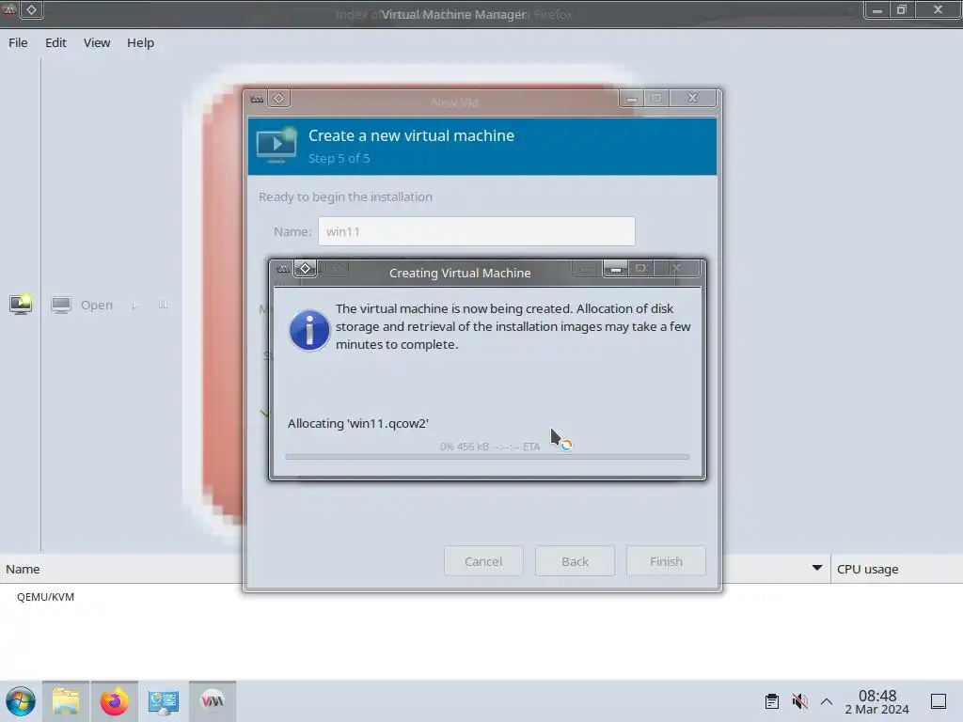Maximize the Virtual Machine Manager window
The height and width of the screenshot is (722, 963).
[902, 9]
